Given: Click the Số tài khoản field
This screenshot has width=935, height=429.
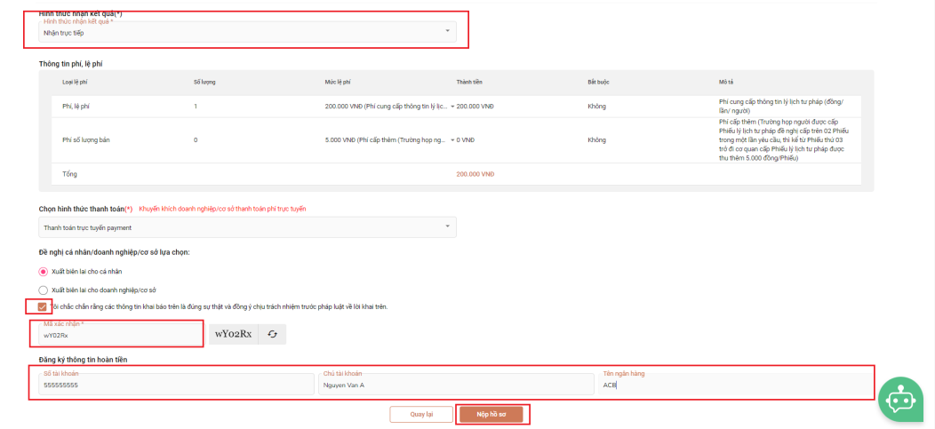Looking at the screenshot, I should (174, 385).
